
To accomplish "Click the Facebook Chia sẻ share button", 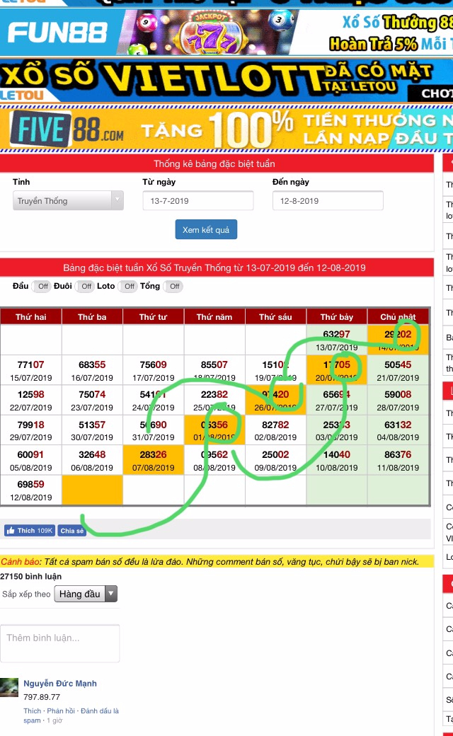I will coord(71,530).
